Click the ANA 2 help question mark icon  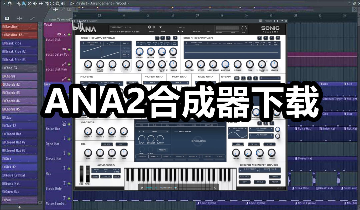coord(149,27)
